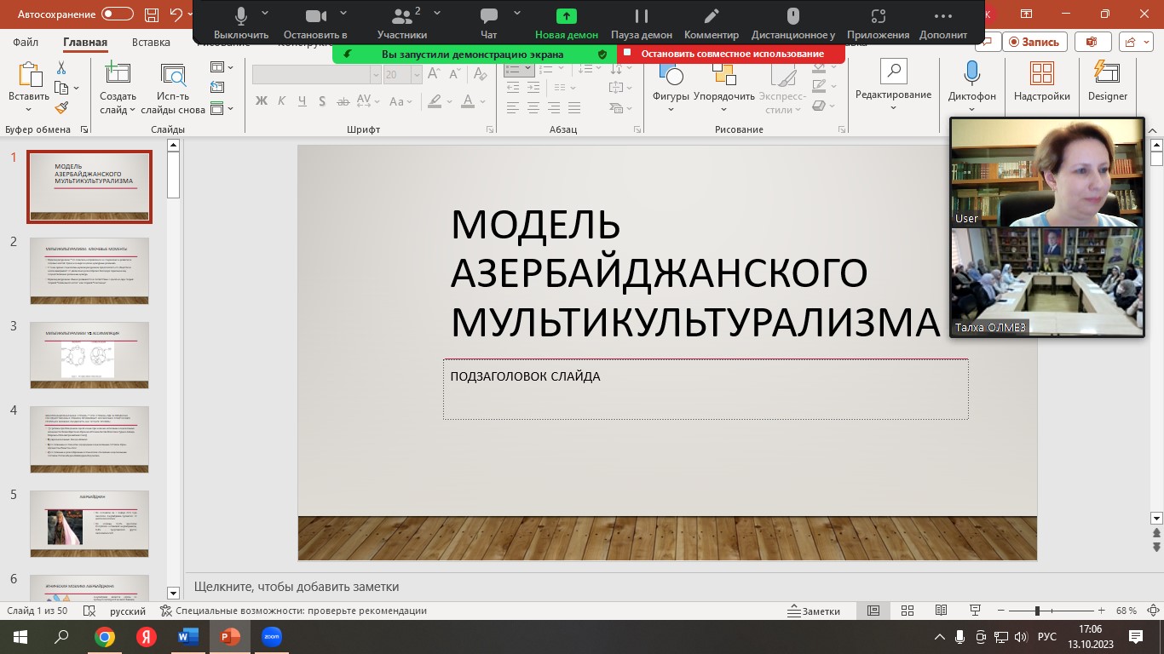
Task: Expand the Create Slide dropdown
Action: tap(133, 110)
